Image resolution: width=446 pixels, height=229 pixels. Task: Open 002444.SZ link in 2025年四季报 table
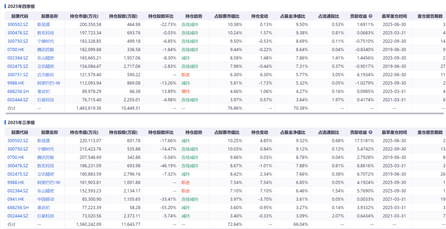point(17,100)
